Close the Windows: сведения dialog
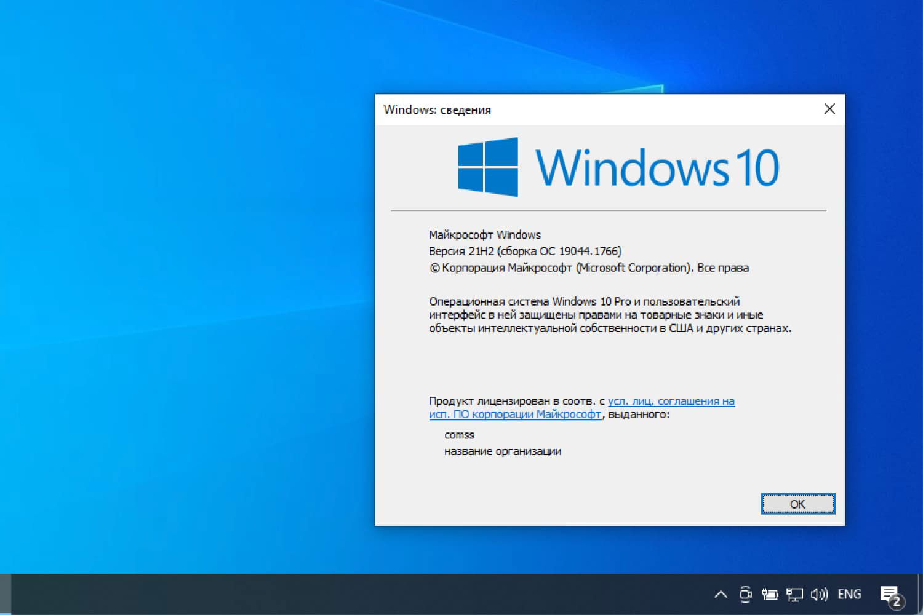Screen dimensions: 923x615 click(x=829, y=109)
